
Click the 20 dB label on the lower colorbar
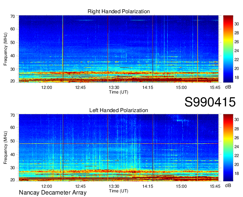click(237, 165)
